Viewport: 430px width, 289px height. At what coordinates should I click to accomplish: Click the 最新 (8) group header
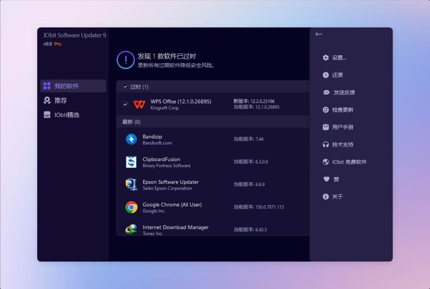tap(213, 122)
